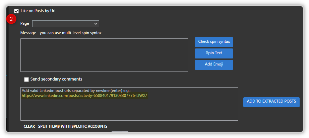
Task: Click the highlighted example LinkedIn URL text
Action: click(84, 96)
